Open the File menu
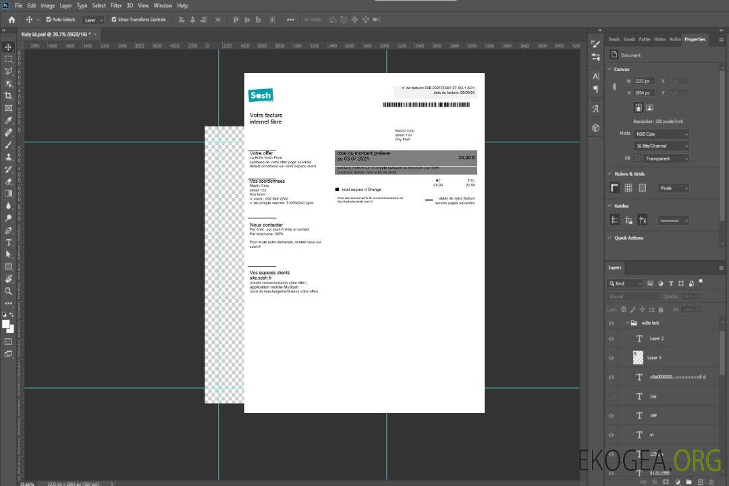This screenshot has width=729, height=486. pos(19,5)
